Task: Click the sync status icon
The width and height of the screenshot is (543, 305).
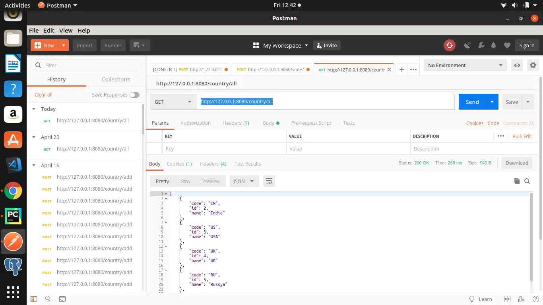Action: point(450,45)
